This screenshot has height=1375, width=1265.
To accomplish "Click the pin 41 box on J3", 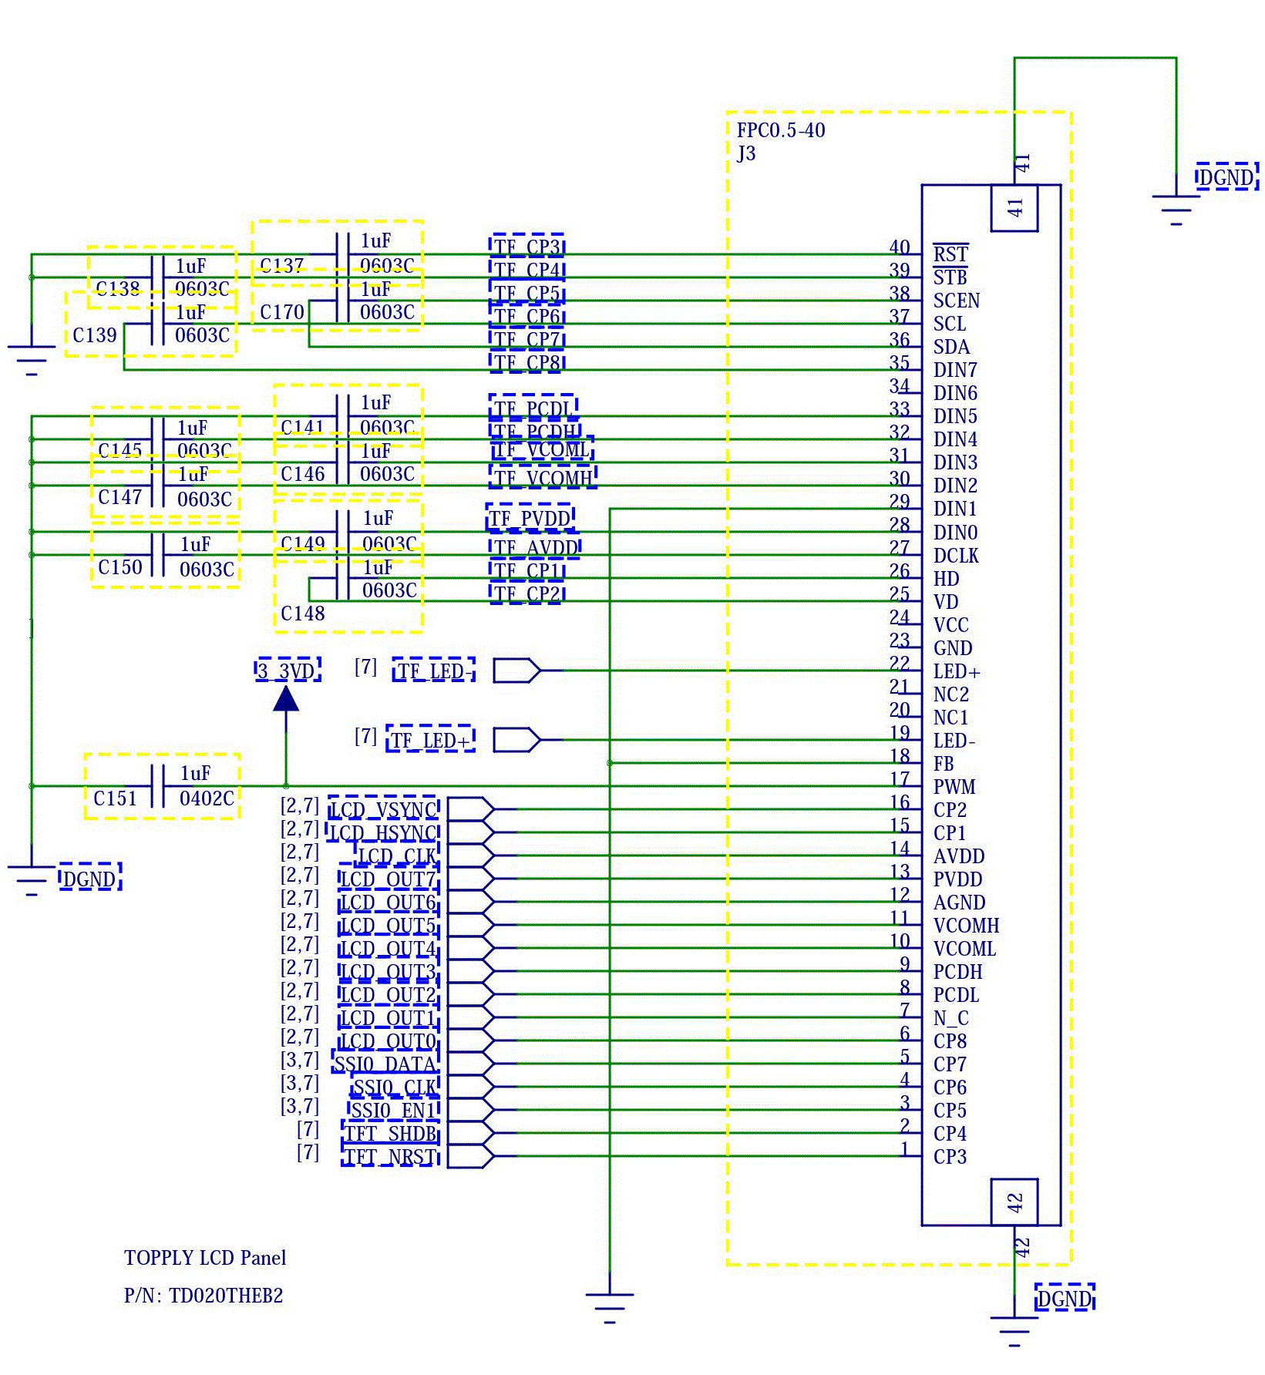I will coord(1014,208).
